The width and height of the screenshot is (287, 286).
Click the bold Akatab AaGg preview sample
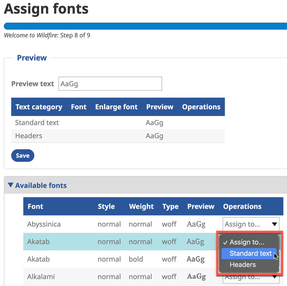(196, 259)
